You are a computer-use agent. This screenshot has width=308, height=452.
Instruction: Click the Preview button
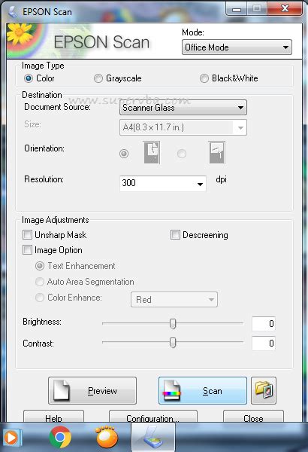[x=92, y=390]
